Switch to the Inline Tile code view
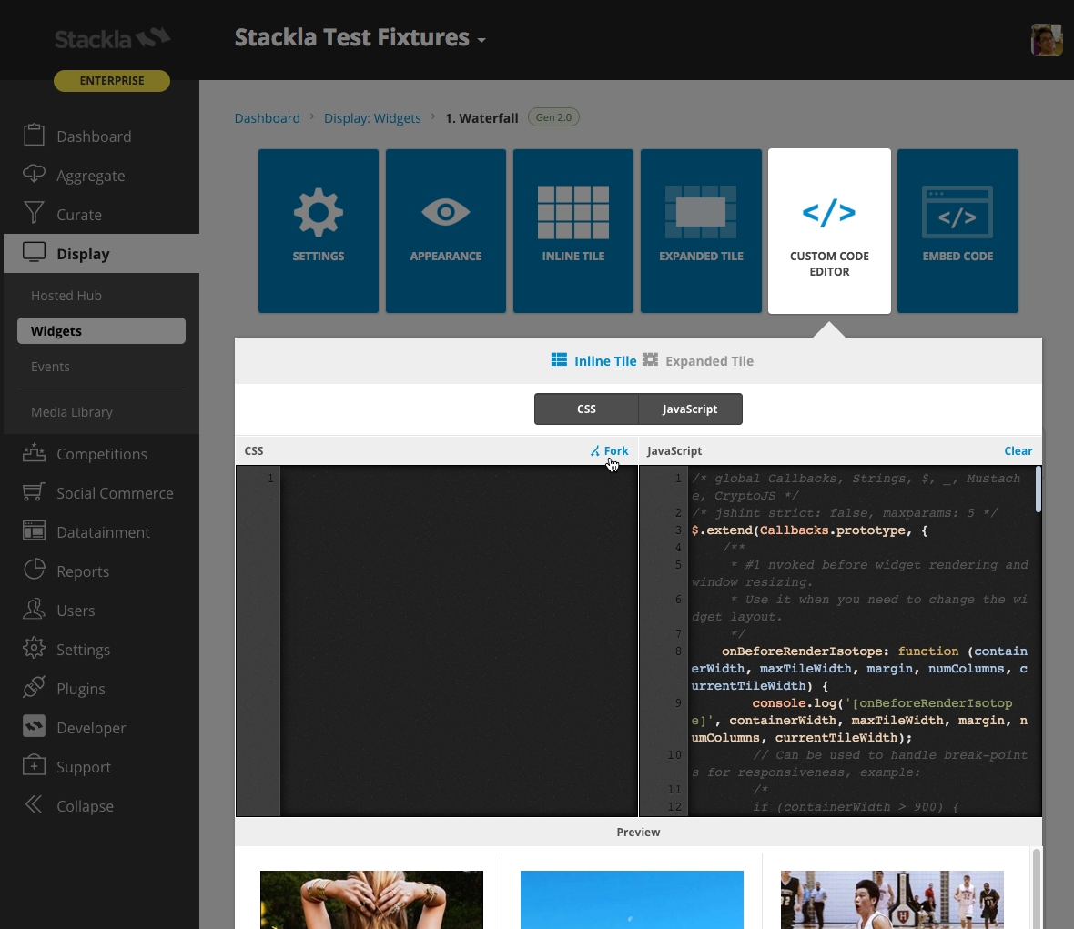Image resolution: width=1074 pixels, height=929 pixels. 594,361
